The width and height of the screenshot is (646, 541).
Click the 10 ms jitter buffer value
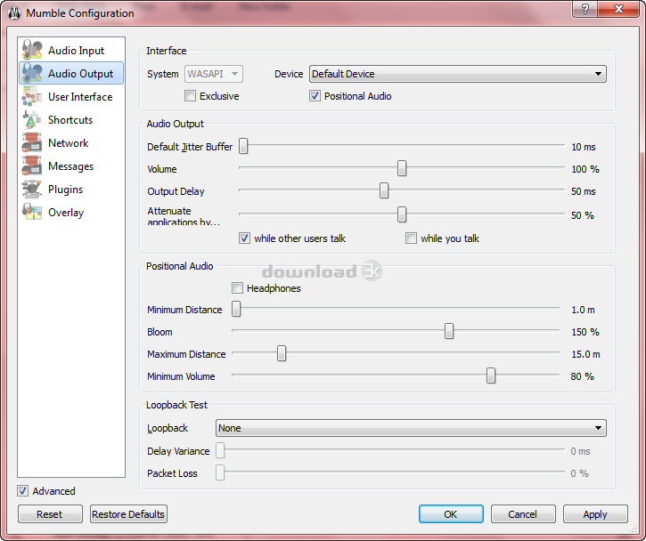pos(584,147)
